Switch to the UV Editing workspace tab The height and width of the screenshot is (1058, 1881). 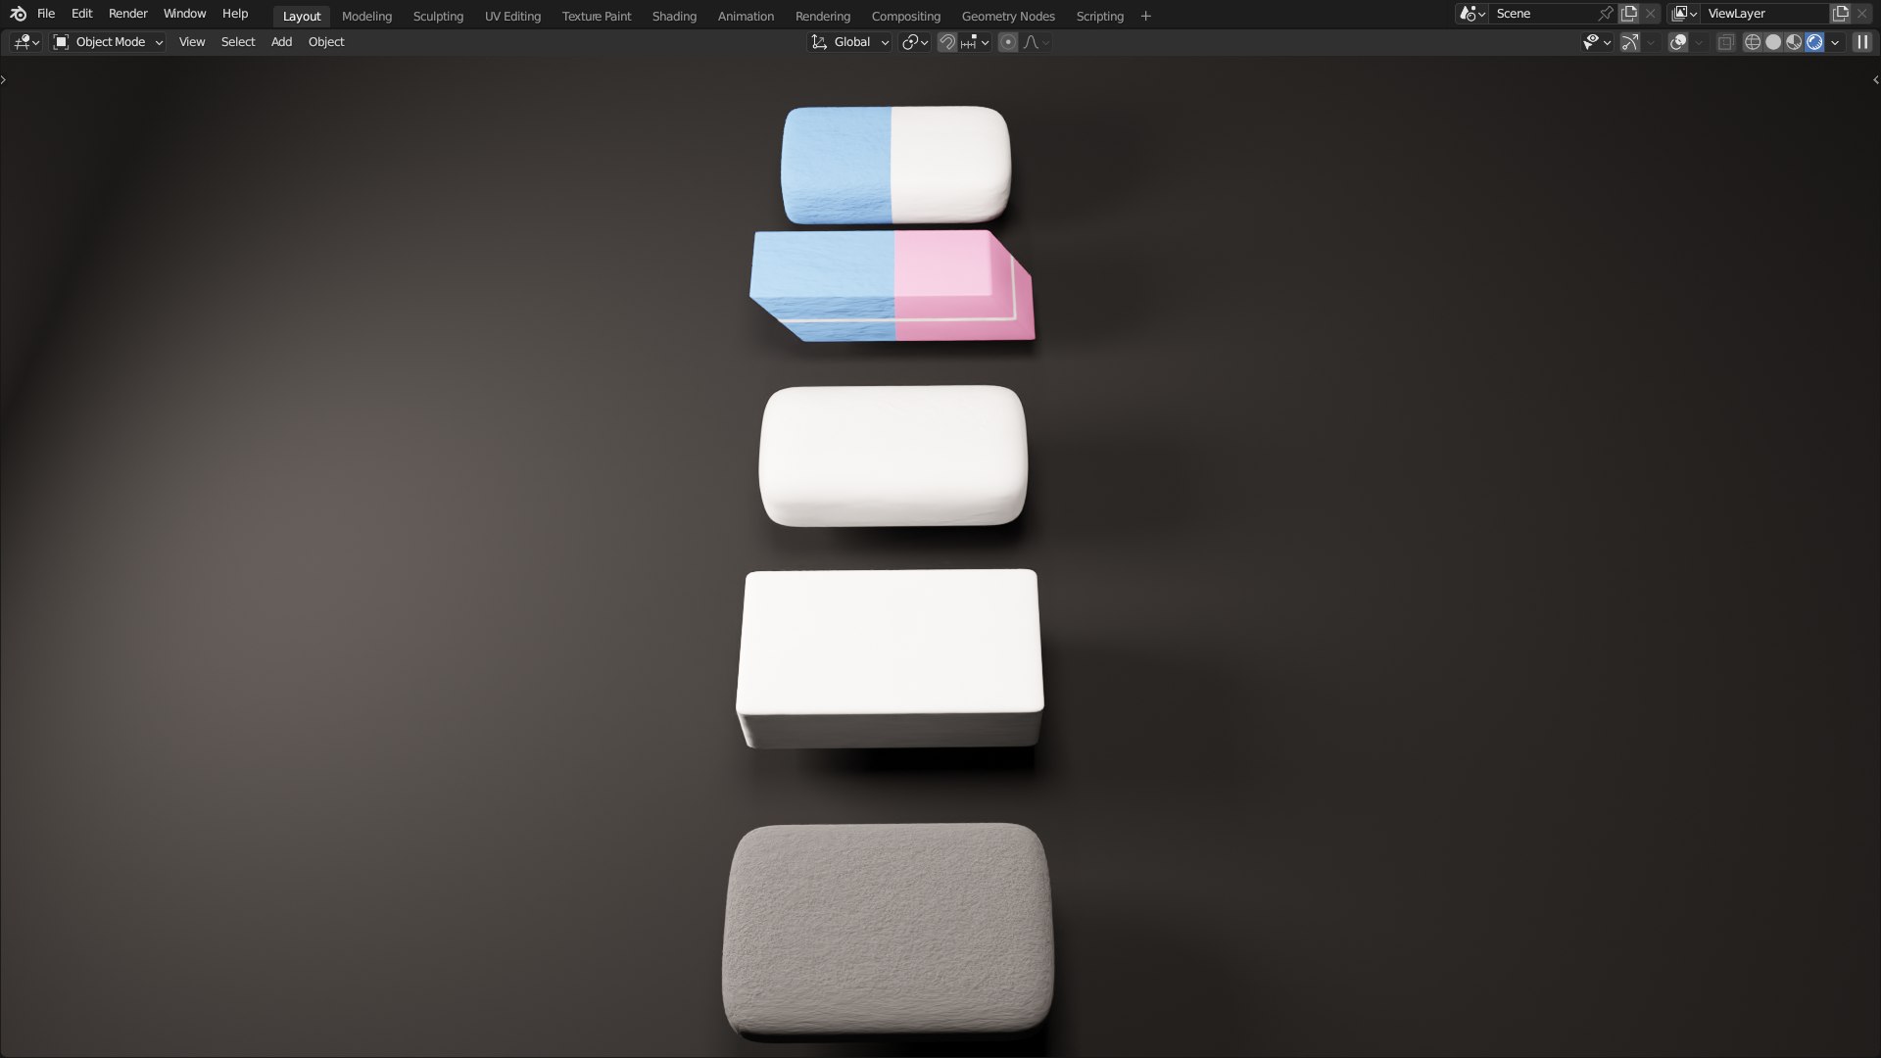click(512, 16)
